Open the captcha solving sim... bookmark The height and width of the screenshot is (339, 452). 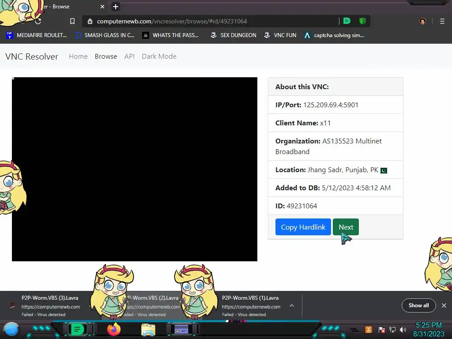click(334, 35)
